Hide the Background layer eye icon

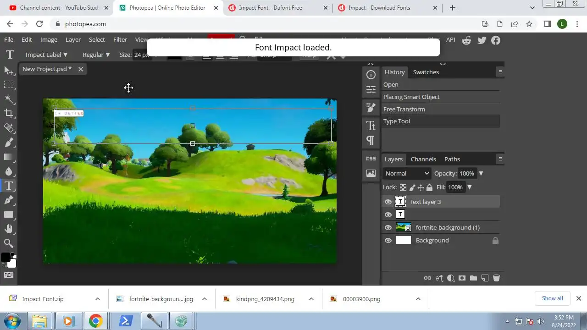click(388, 240)
